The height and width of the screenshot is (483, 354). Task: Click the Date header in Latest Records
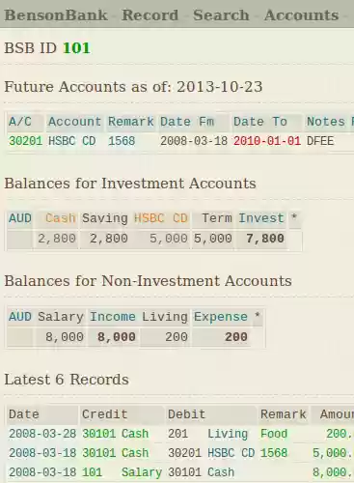(x=24, y=414)
